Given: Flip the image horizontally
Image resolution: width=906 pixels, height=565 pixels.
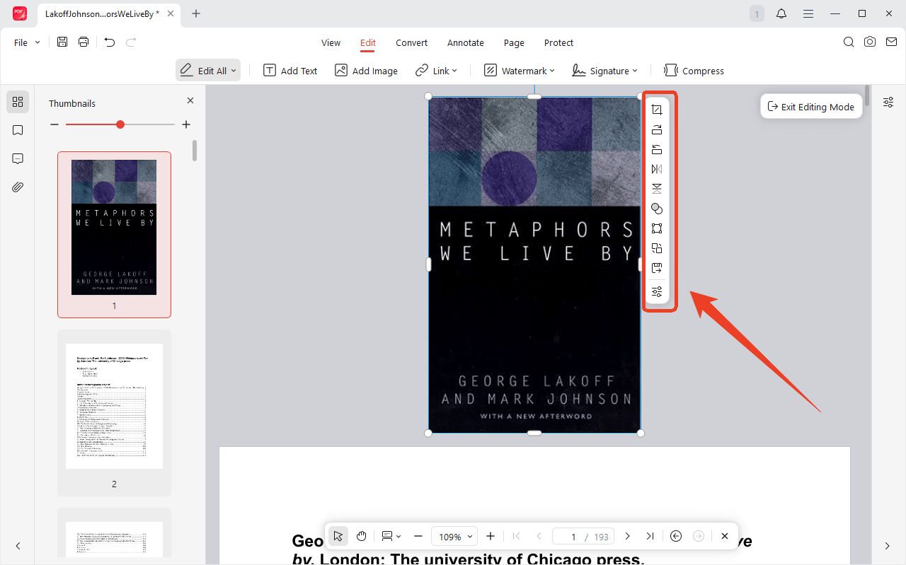Looking at the screenshot, I should click(x=657, y=169).
